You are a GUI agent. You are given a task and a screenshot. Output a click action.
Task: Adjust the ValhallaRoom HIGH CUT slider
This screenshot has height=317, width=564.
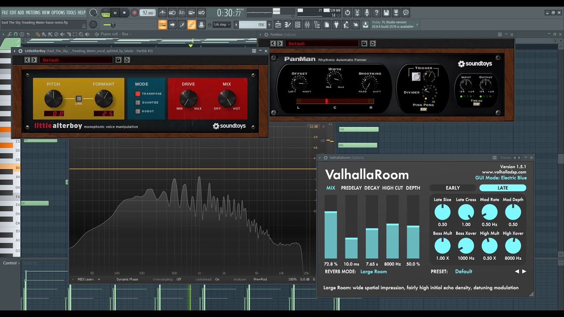pos(393,227)
